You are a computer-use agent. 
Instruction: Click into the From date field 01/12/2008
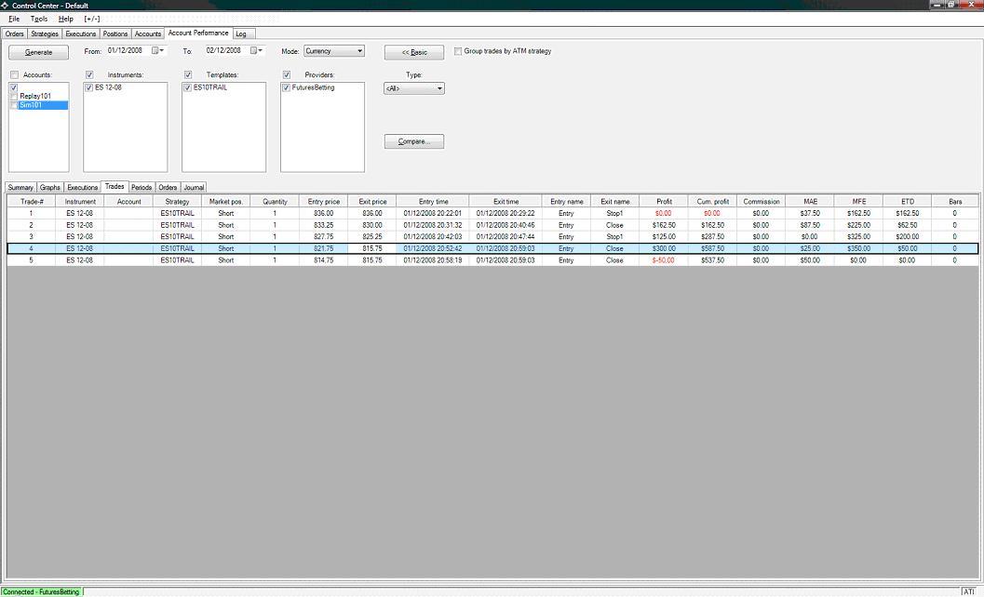tap(126, 51)
